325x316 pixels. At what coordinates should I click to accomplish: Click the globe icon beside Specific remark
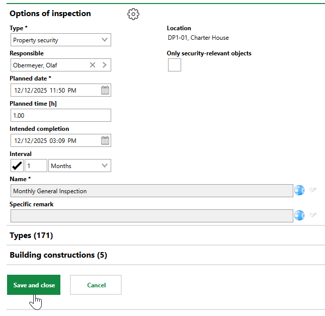(299, 216)
